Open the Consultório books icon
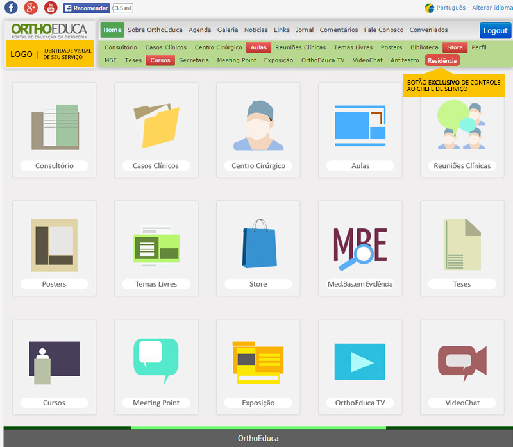This screenshot has width=513, height=447. pyautogui.click(x=55, y=127)
